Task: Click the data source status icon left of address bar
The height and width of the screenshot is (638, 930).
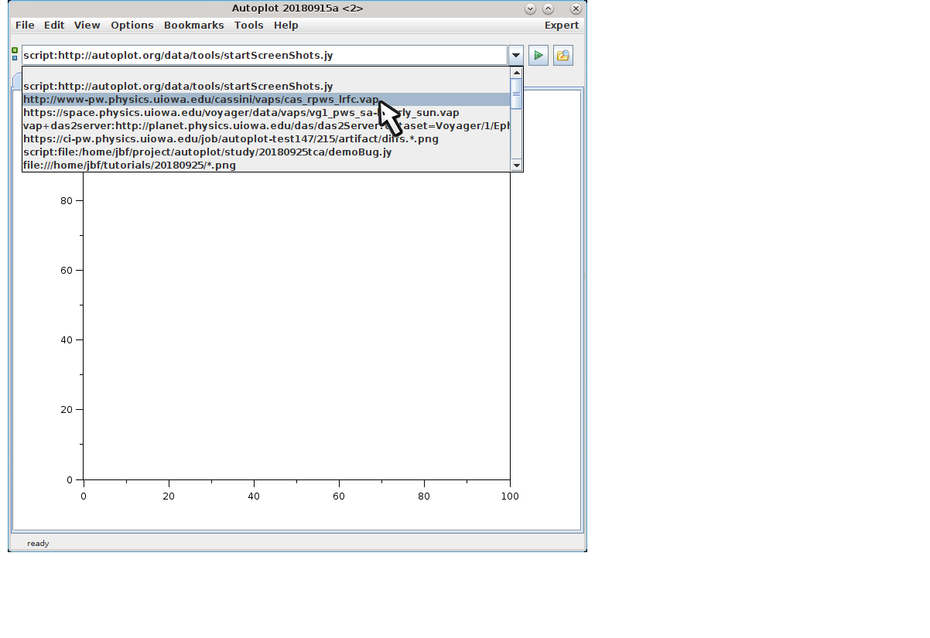Action: (x=15, y=54)
